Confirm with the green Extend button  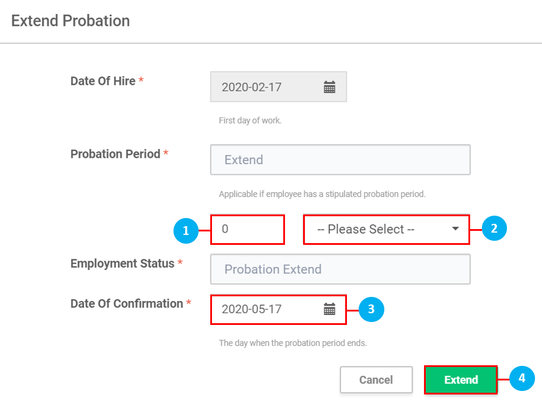point(461,380)
